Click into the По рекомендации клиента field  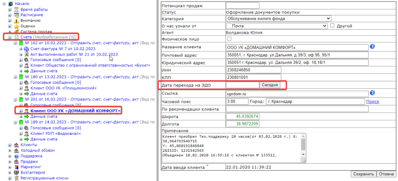tap(297, 109)
